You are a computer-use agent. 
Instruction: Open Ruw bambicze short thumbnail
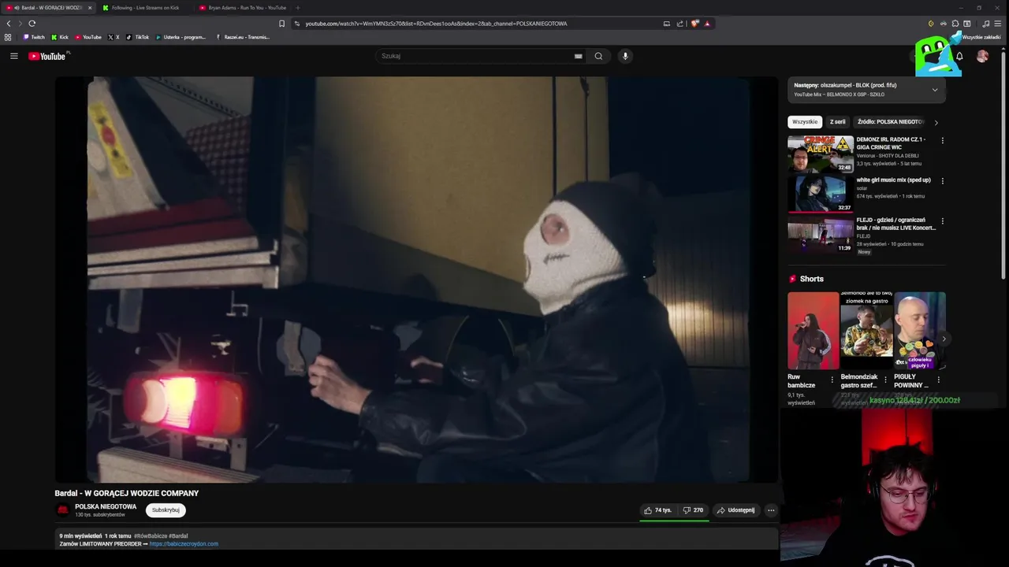[813, 331]
